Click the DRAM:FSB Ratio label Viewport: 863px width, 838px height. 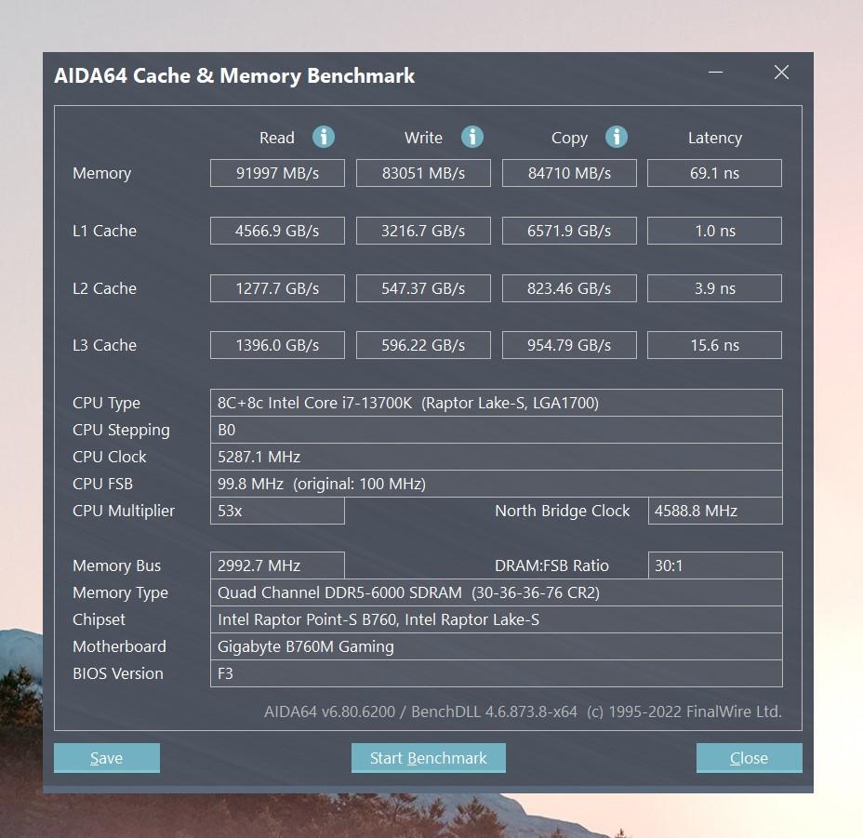click(551, 565)
